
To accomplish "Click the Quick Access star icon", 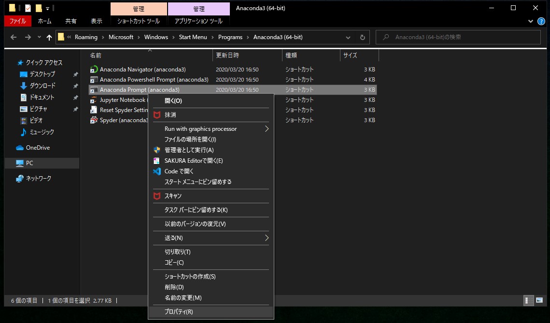I will click(20, 63).
